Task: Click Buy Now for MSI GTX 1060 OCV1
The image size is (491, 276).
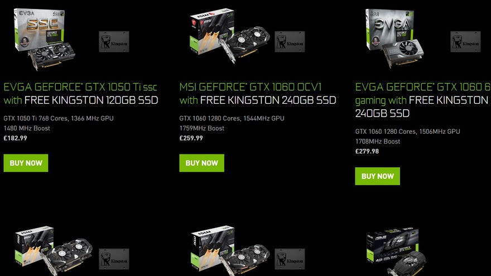Action: point(201,163)
